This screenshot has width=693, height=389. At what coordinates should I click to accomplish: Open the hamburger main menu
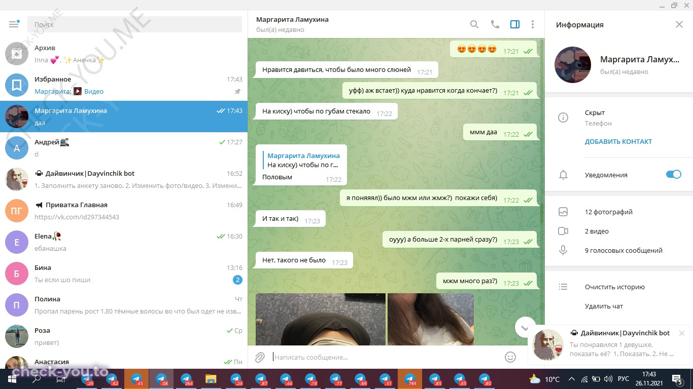[14, 24]
